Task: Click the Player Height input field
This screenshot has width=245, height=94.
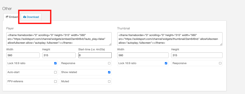Action: (x=59, y=55)
